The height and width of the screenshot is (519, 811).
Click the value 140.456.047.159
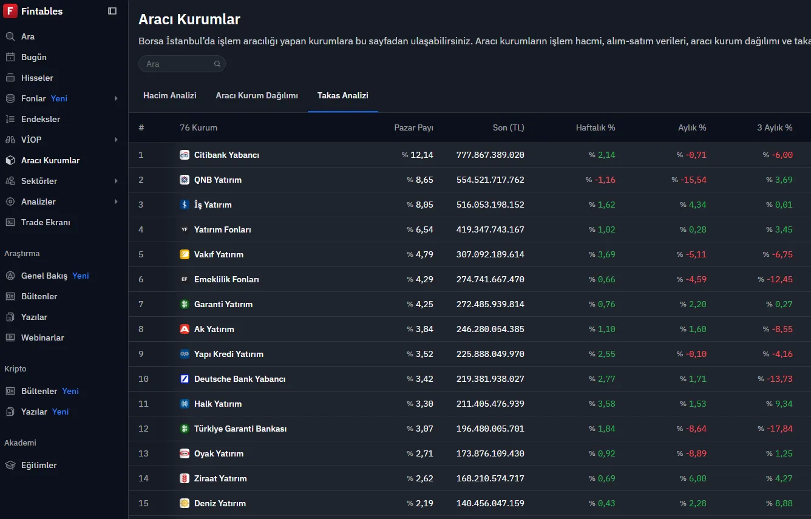[490, 503]
